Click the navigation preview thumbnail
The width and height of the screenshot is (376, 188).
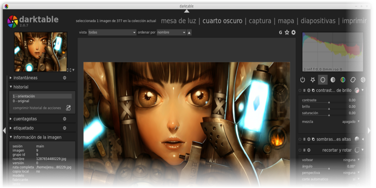coord(40,52)
